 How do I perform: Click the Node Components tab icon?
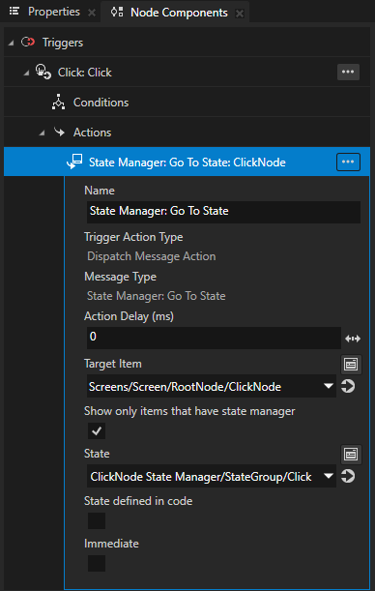tap(117, 12)
